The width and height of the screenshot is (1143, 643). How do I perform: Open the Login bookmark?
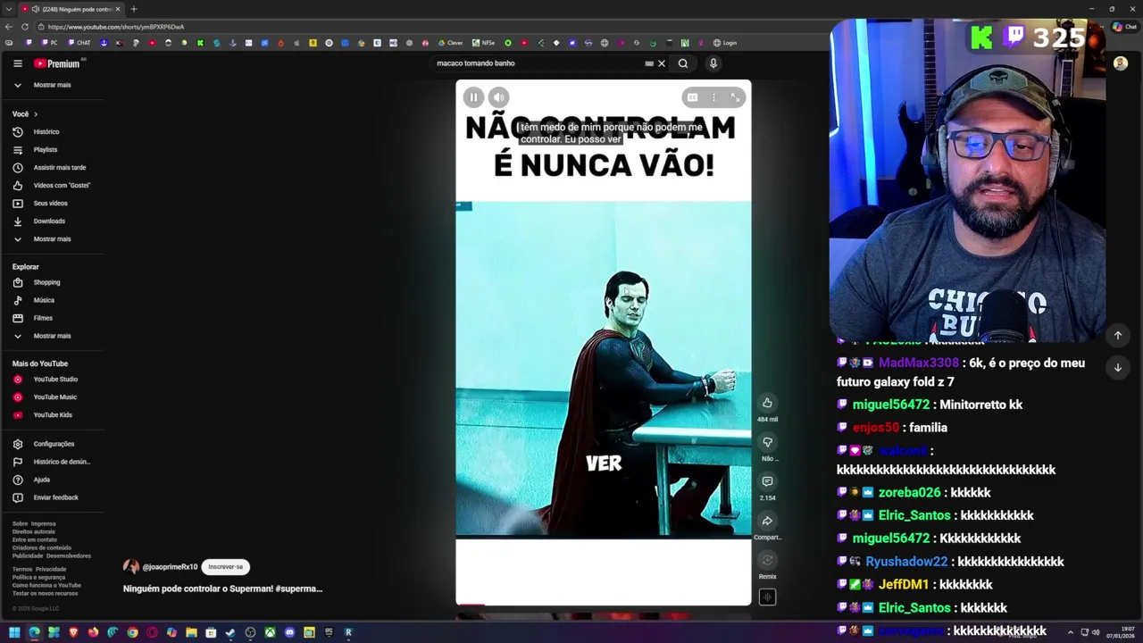pyautogui.click(x=725, y=43)
